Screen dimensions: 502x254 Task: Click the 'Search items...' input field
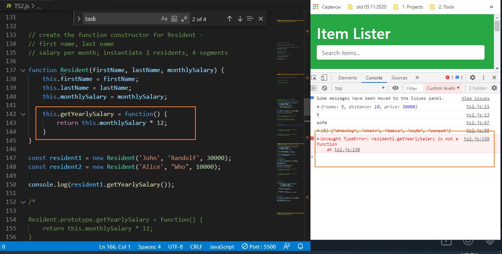coord(400,53)
